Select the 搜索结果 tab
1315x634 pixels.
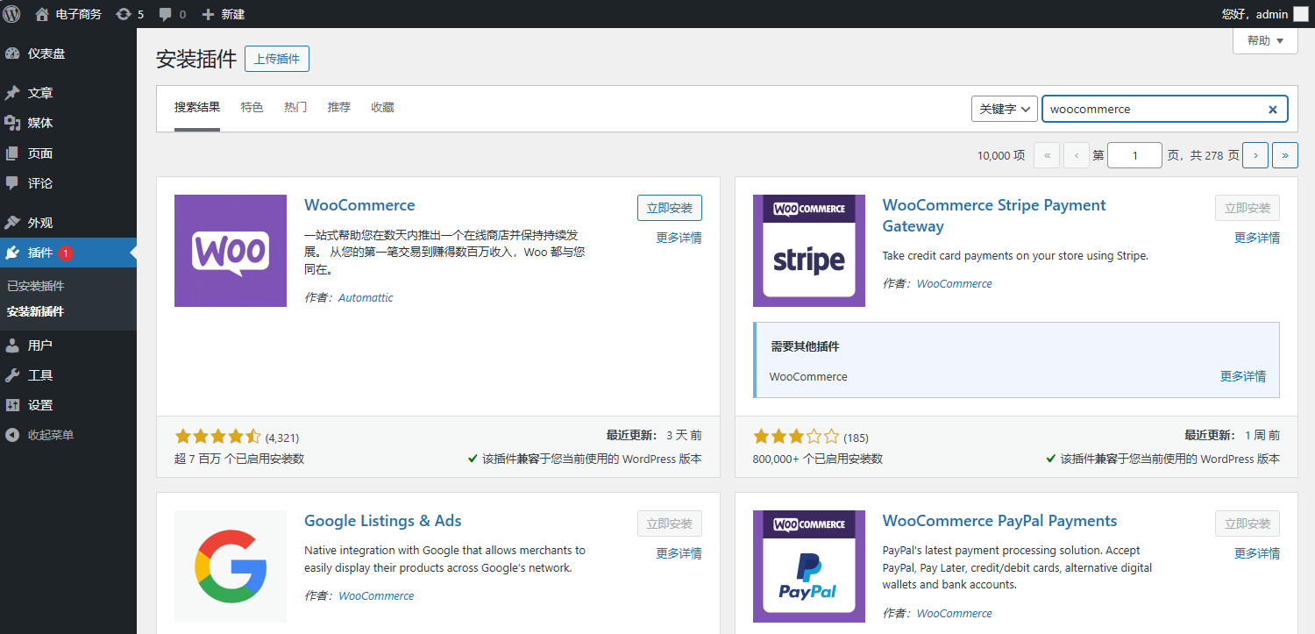pos(197,108)
